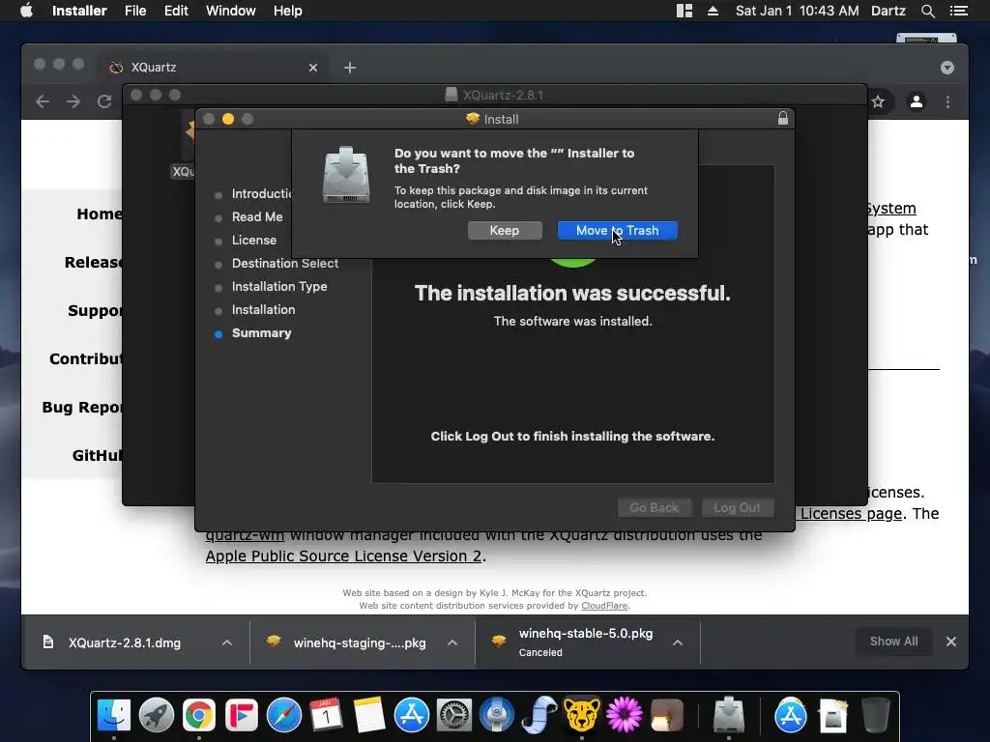This screenshot has height=742, width=990.
Task: Open Google Chrome from the Dock
Action: pos(198,715)
